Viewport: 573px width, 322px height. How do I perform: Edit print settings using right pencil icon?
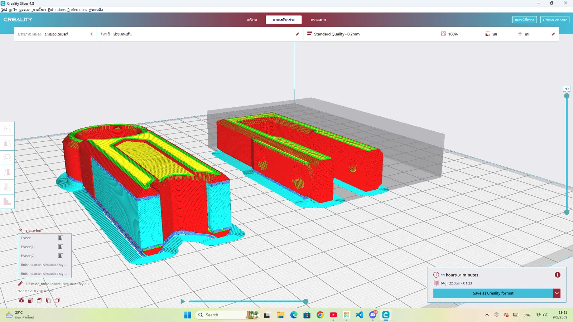pyautogui.click(x=553, y=34)
